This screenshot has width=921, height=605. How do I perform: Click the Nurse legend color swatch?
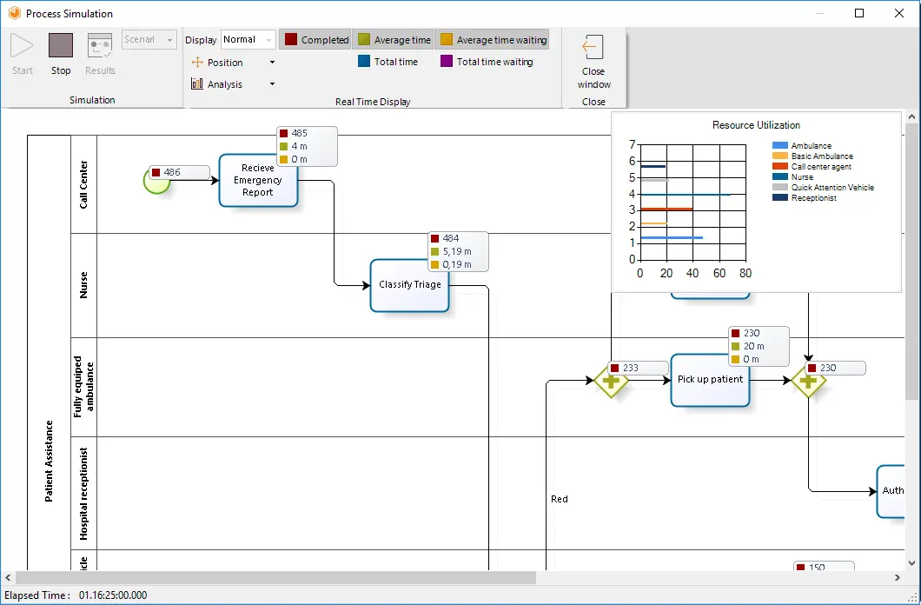780,176
